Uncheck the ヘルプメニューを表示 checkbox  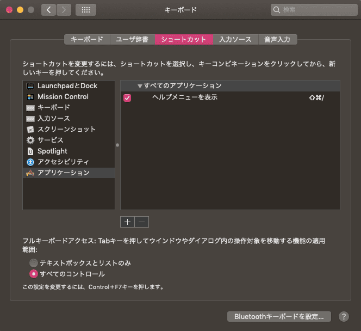(x=127, y=98)
